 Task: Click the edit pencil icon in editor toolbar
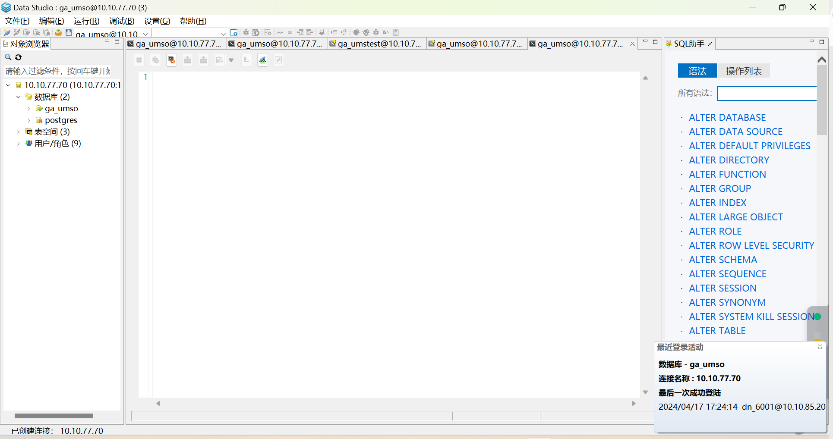click(278, 60)
